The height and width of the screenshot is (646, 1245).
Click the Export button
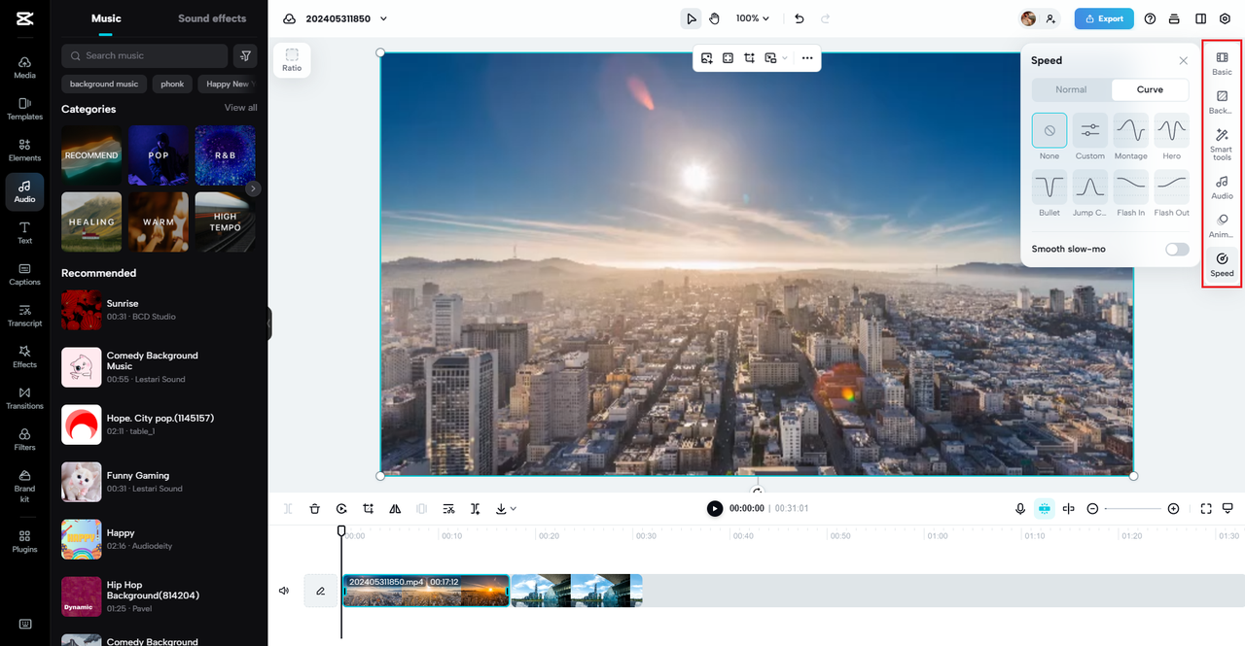(x=1104, y=18)
